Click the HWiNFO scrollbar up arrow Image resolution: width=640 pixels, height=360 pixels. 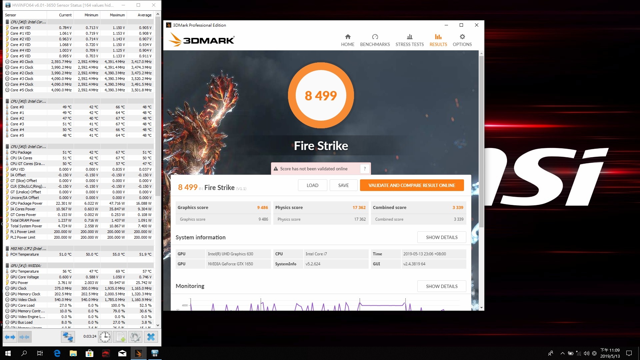158,14
